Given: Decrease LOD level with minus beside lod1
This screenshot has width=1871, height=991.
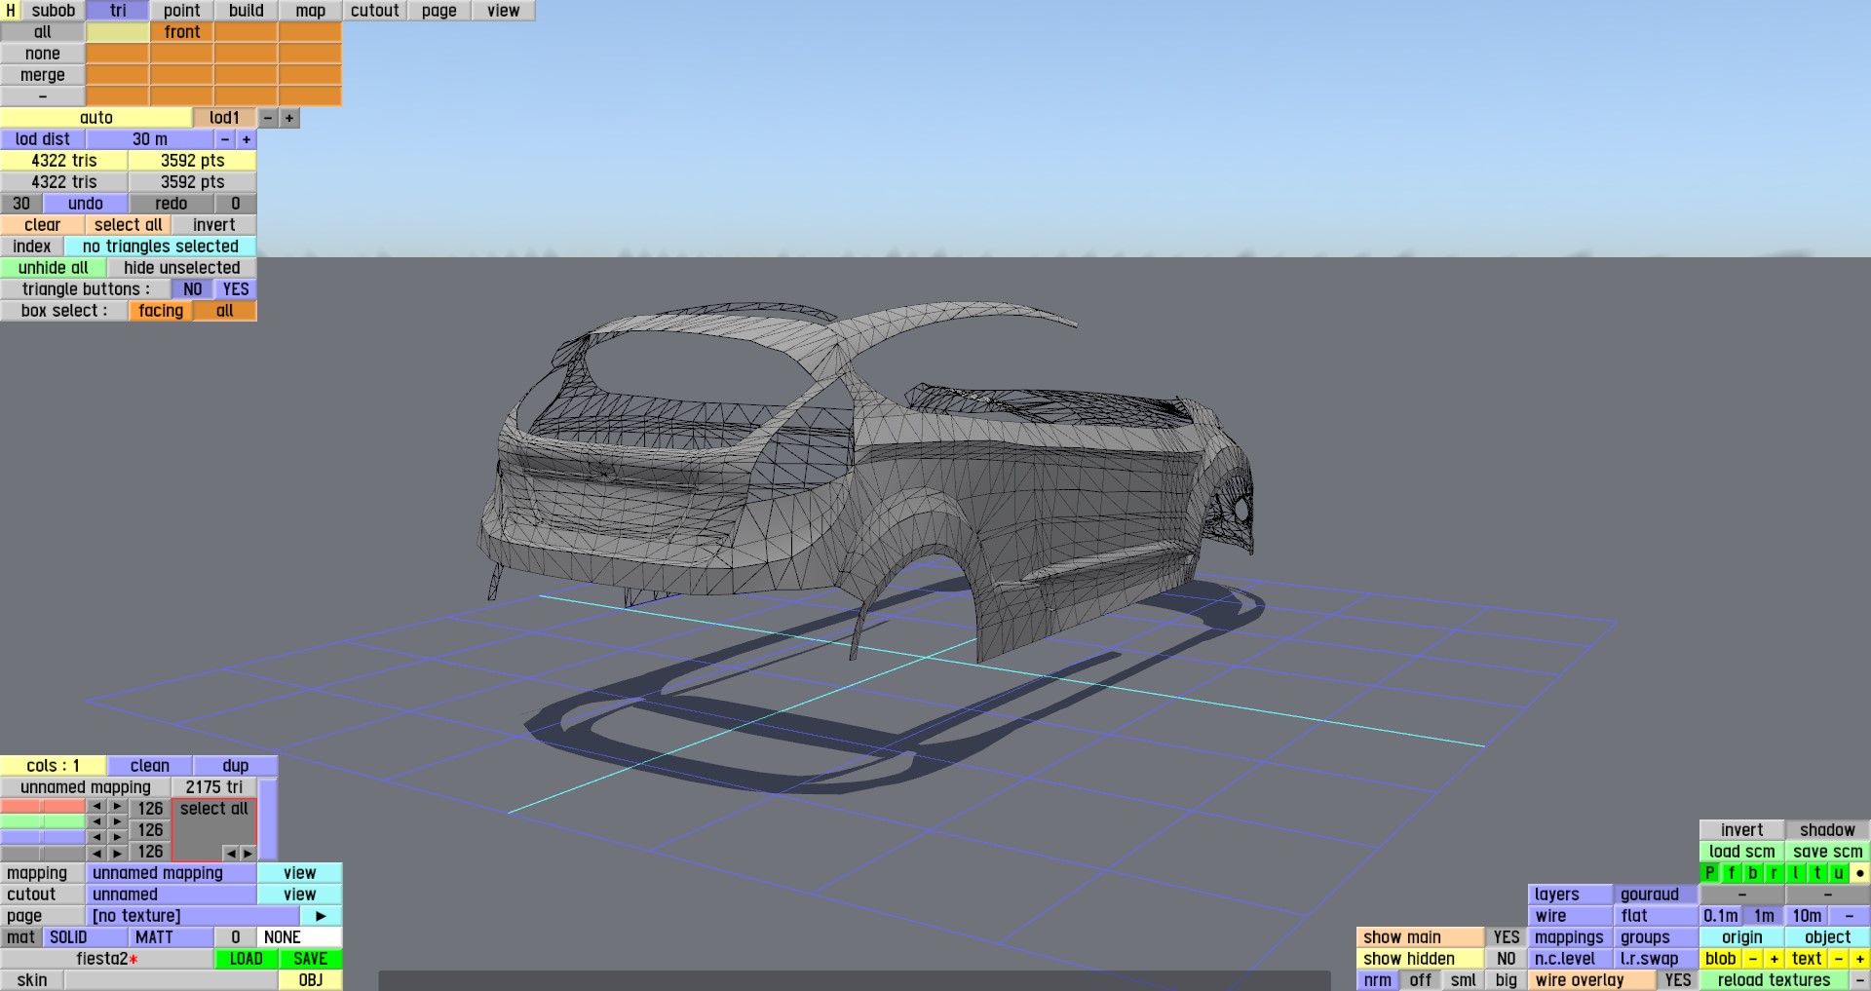Looking at the screenshot, I should 268,118.
